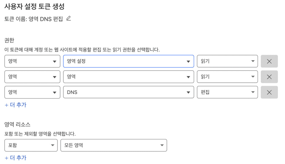285x164 pixels.
Task: Click the arrow on the 포함 dropdown
Action: tap(52, 145)
